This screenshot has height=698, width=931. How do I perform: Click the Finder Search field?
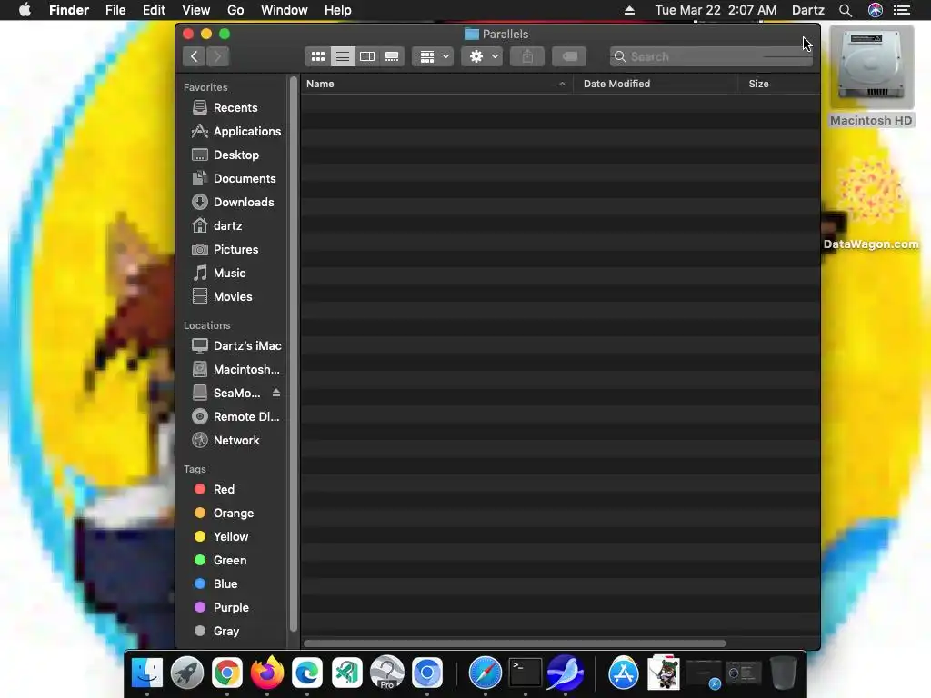711,56
